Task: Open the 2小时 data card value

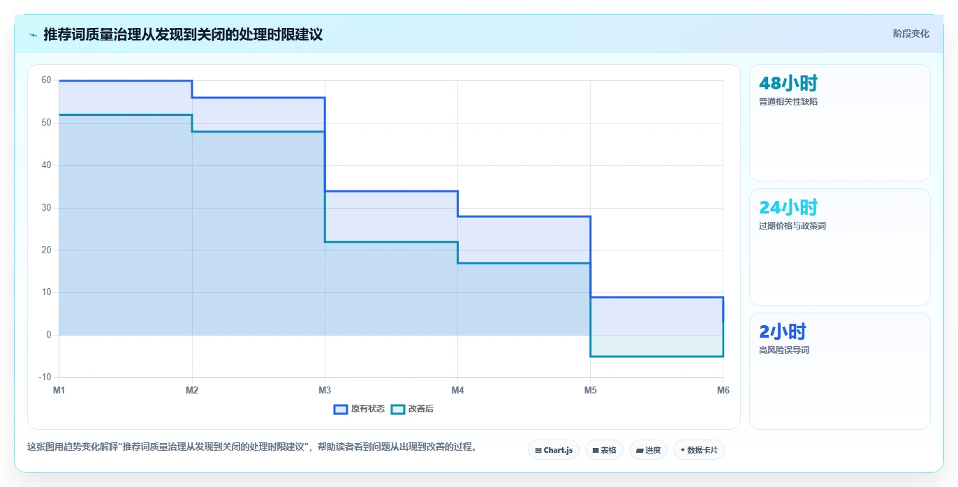Action: point(782,331)
